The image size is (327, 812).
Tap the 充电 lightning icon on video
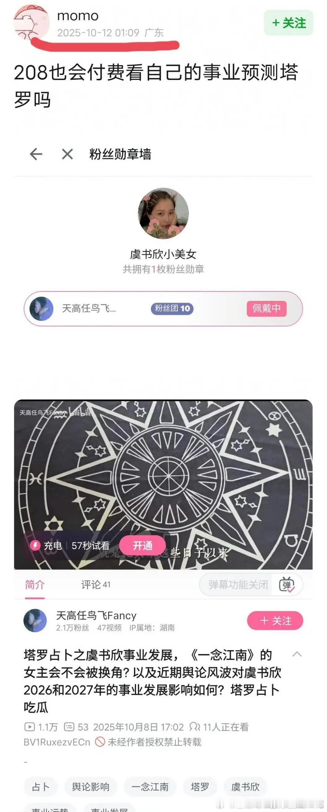(35, 545)
